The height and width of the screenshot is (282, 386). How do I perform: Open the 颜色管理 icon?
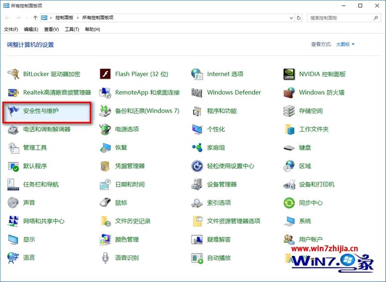pos(105,240)
